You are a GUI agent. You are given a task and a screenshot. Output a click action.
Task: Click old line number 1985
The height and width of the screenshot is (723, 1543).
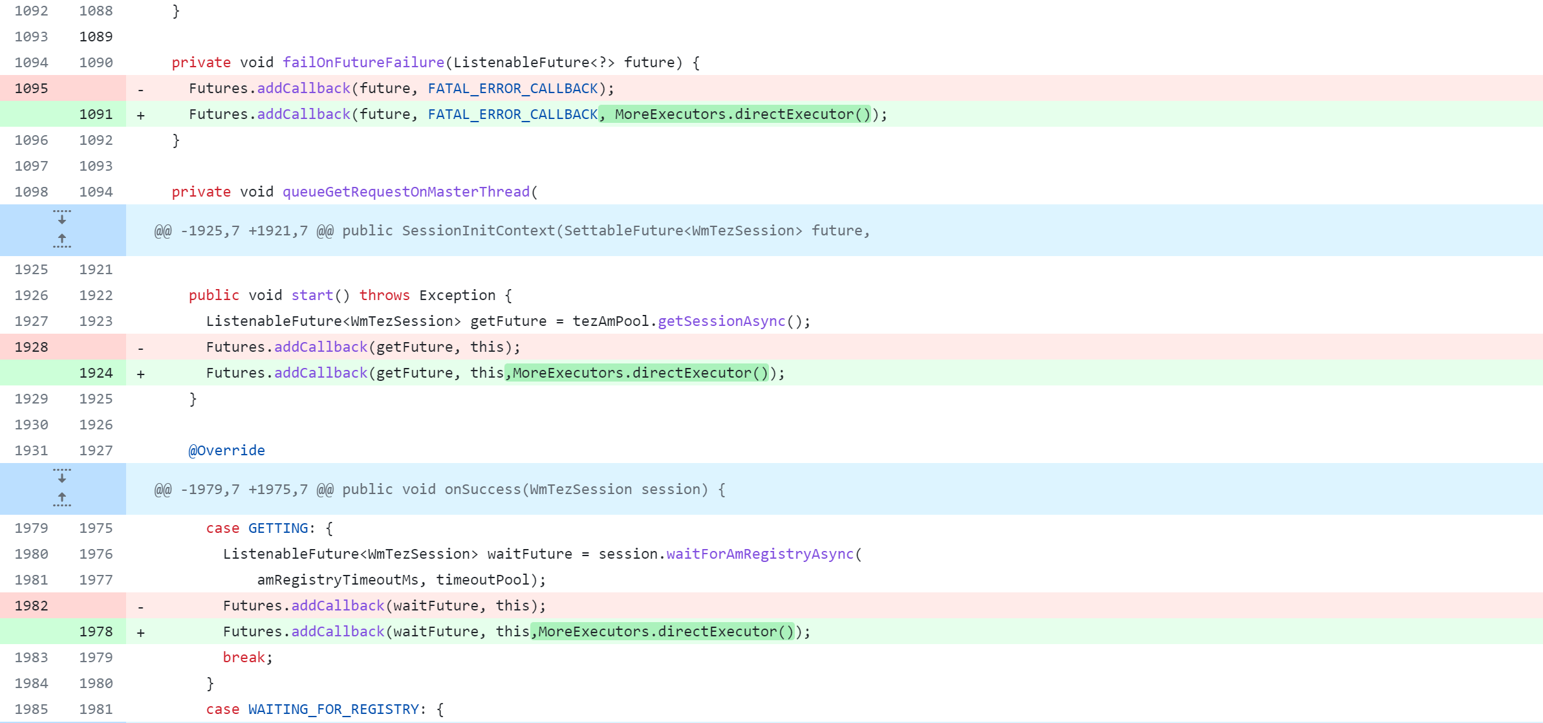click(32, 709)
